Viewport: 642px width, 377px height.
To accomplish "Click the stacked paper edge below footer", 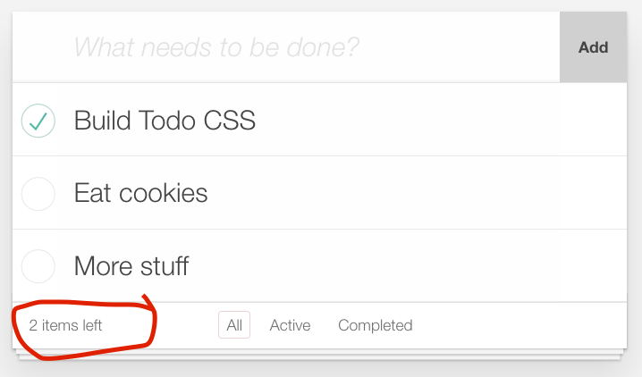I will tap(319, 355).
